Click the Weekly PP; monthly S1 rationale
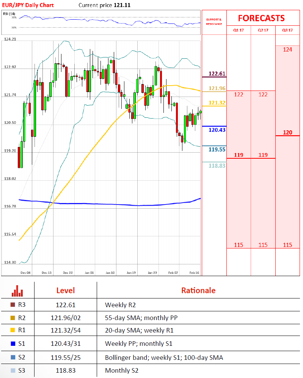 coord(138,344)
